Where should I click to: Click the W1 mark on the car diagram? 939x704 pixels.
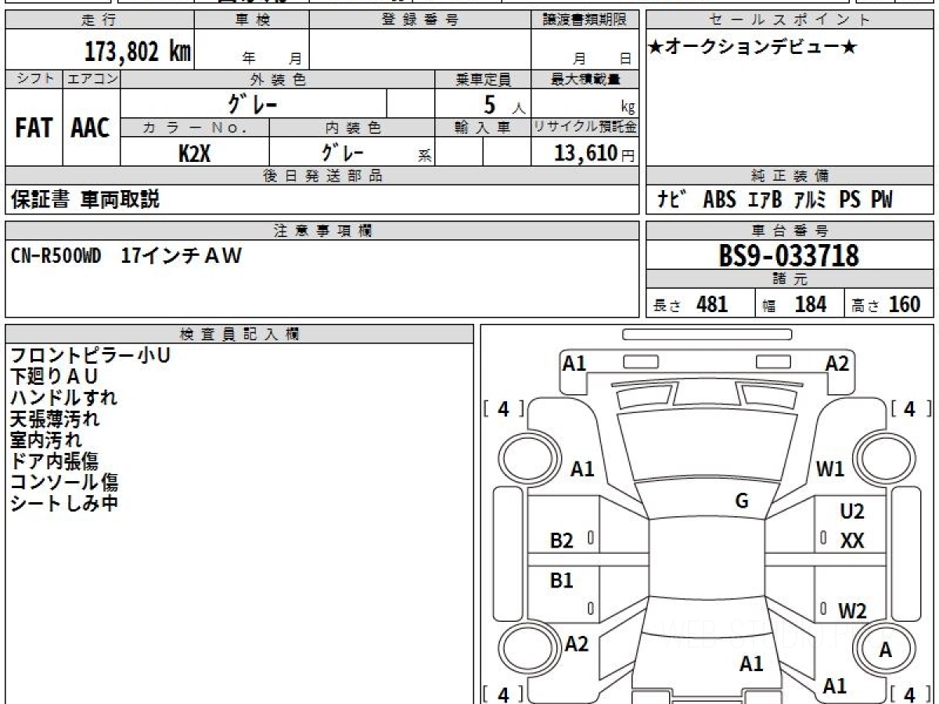pyautogui.click(x=830, y=469)
